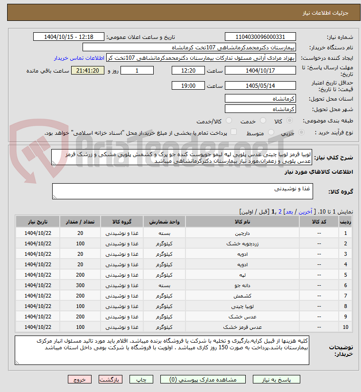Select the عدس قرمز خشک item cell

pyautogui.click(x=242, y=327)
